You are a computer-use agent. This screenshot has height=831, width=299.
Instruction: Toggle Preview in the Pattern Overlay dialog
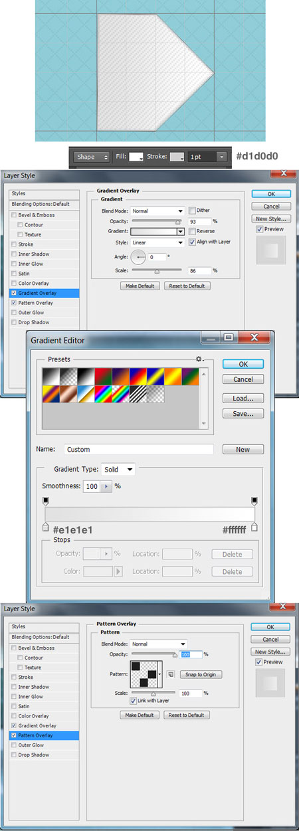(x=259, y=662)
